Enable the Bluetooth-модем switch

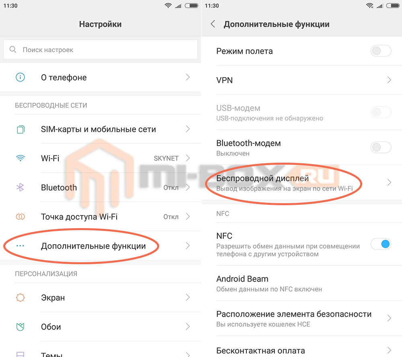tap(381, 147)
